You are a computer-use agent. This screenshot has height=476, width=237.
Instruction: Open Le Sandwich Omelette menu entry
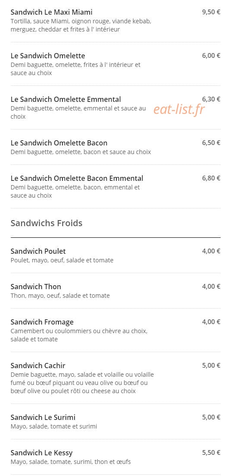click(115, 64)
